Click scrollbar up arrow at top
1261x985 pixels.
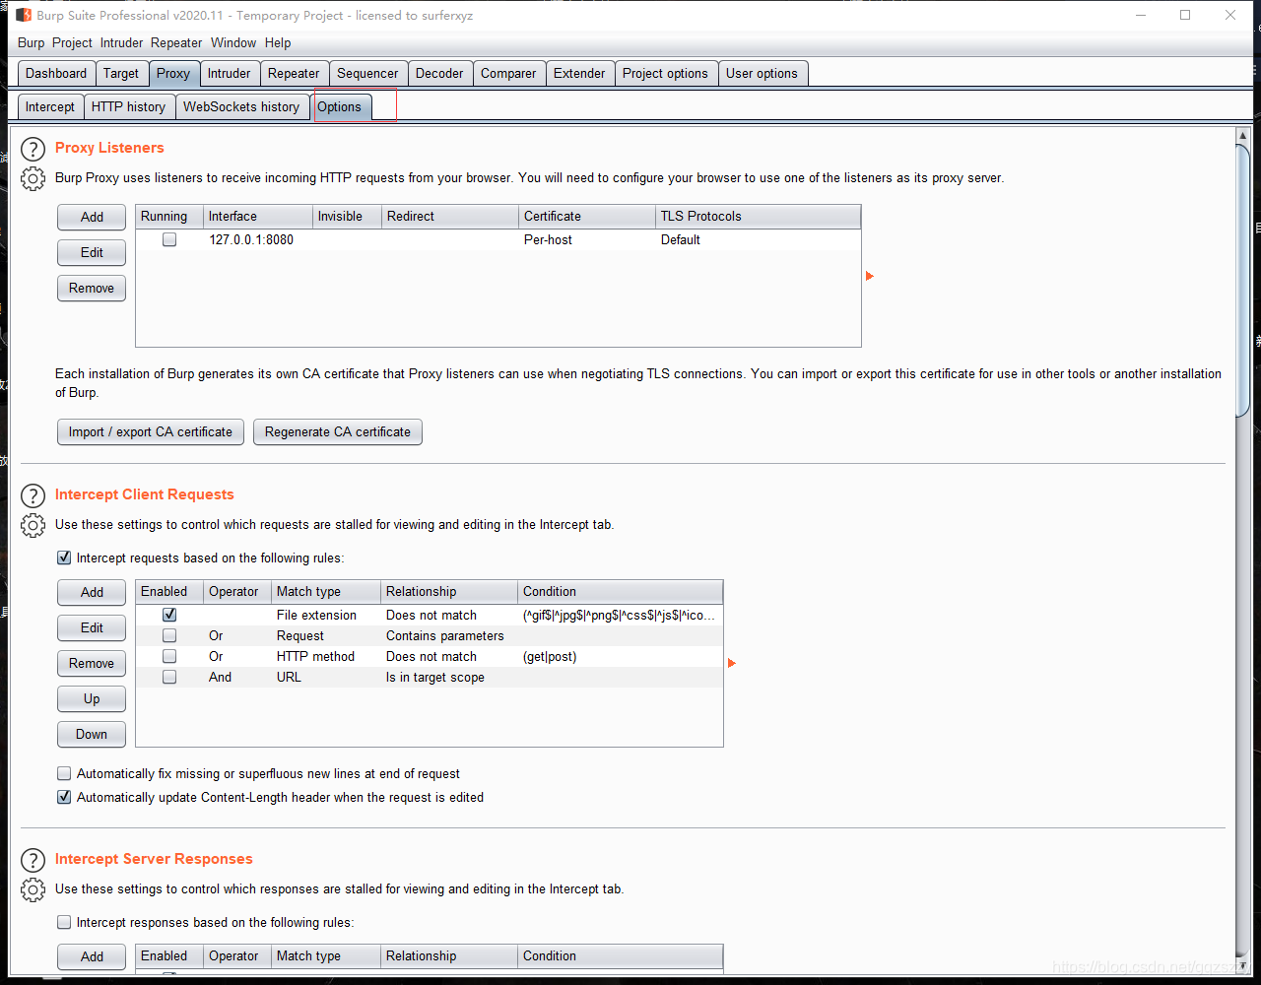tap(1243, 136)
